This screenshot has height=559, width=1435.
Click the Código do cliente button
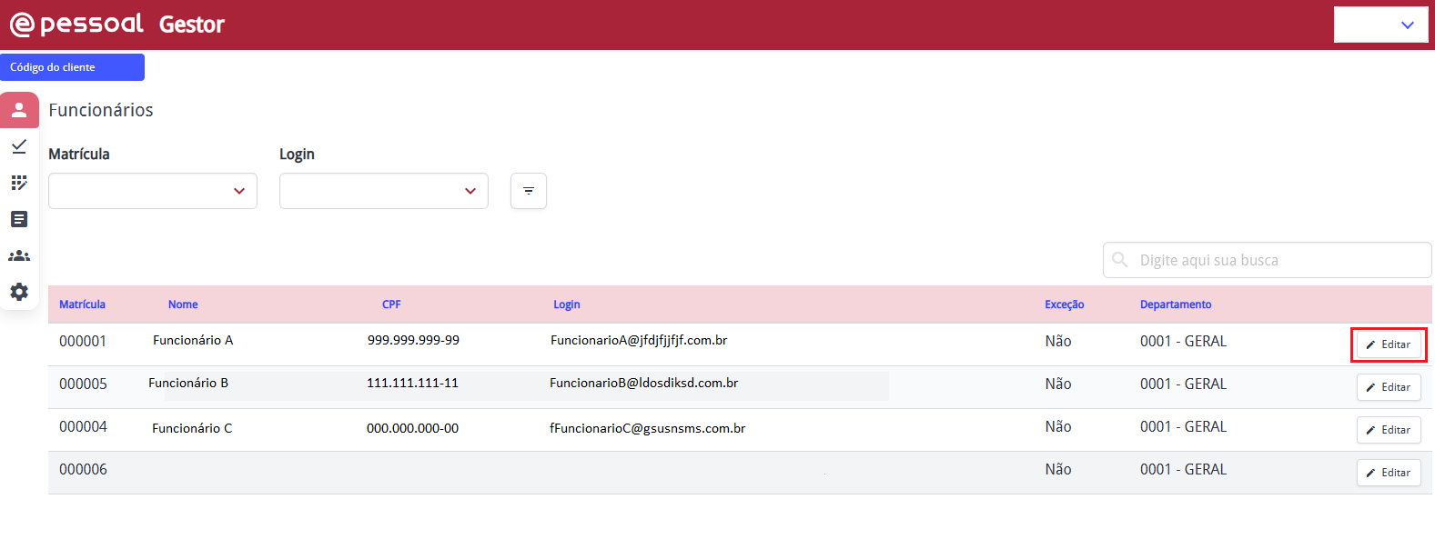coord(72,67)
